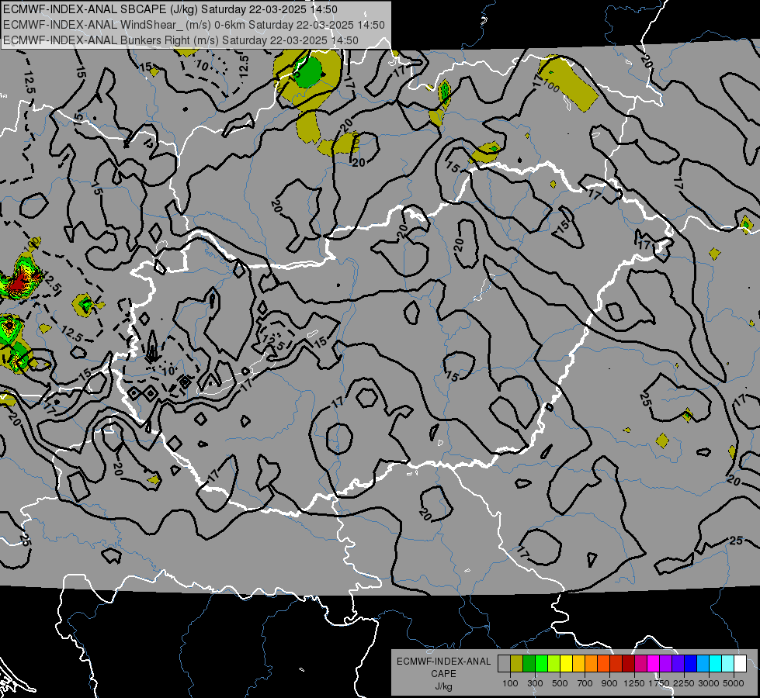Click the J/kg unit label in legend
760x698 pixels.
[x=443, y=686]
